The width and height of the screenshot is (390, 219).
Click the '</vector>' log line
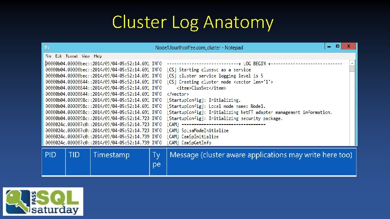click(x=117, y=94)
